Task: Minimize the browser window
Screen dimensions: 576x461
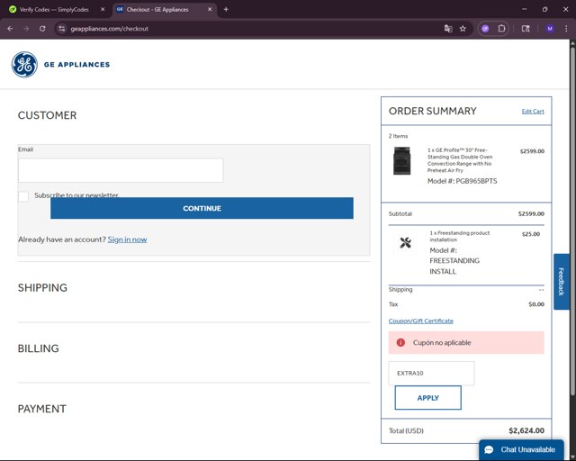Action: (x=524, y=10)
